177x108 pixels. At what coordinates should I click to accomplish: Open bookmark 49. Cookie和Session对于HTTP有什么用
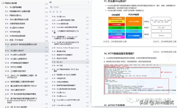pos(66,101)
